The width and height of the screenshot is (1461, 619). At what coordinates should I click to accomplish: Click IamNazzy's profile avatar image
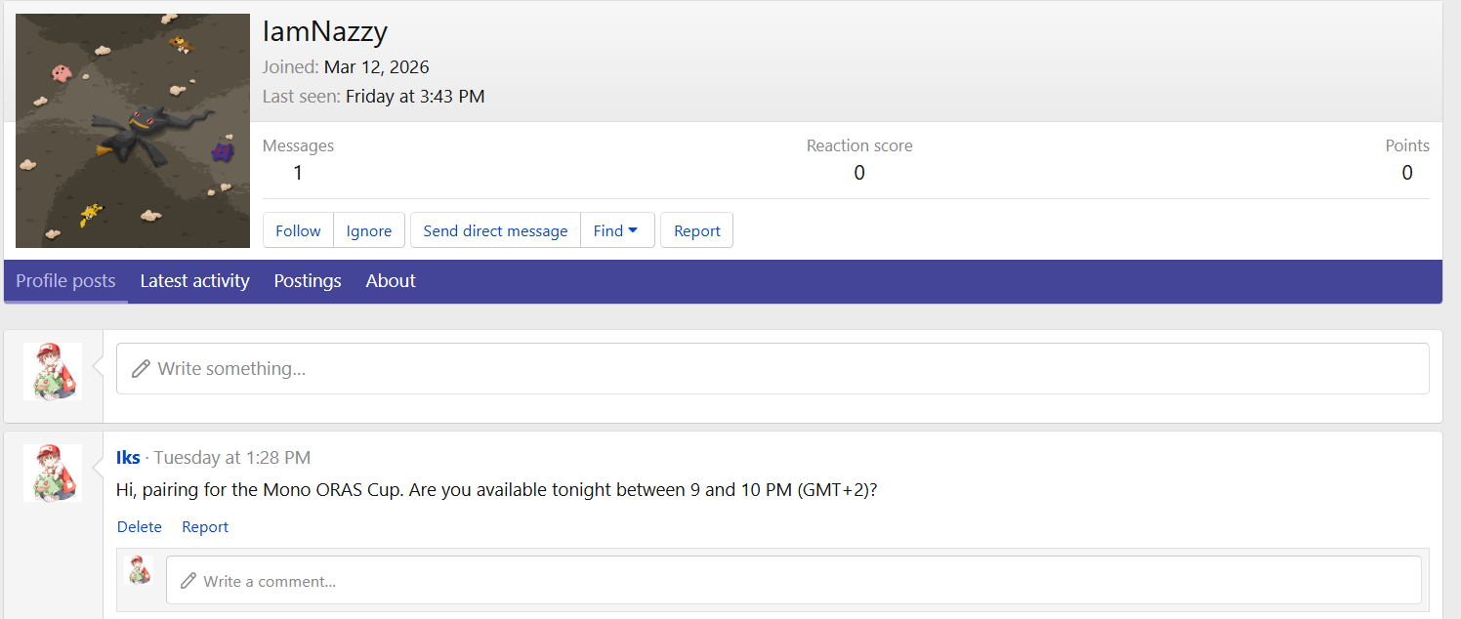click(133, 131)
